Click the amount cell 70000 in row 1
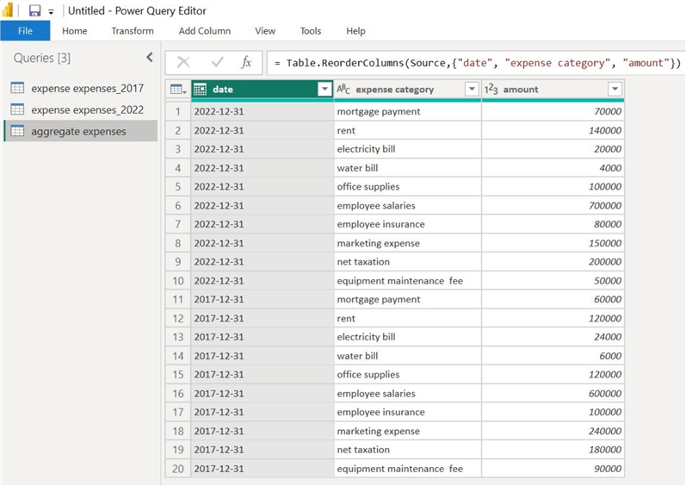 [553, 112]
